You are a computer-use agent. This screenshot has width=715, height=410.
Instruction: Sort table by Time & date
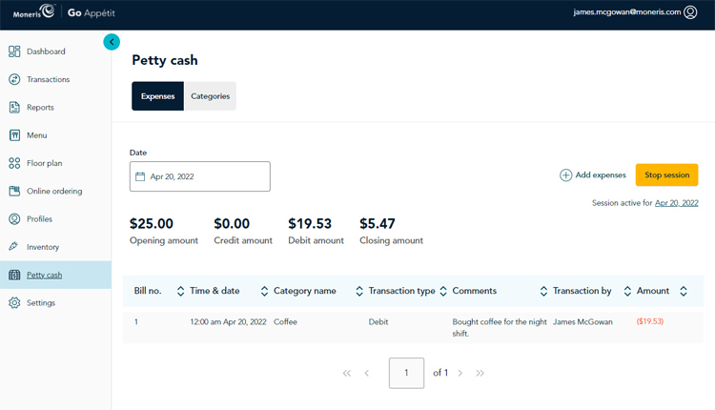[264, 291]
